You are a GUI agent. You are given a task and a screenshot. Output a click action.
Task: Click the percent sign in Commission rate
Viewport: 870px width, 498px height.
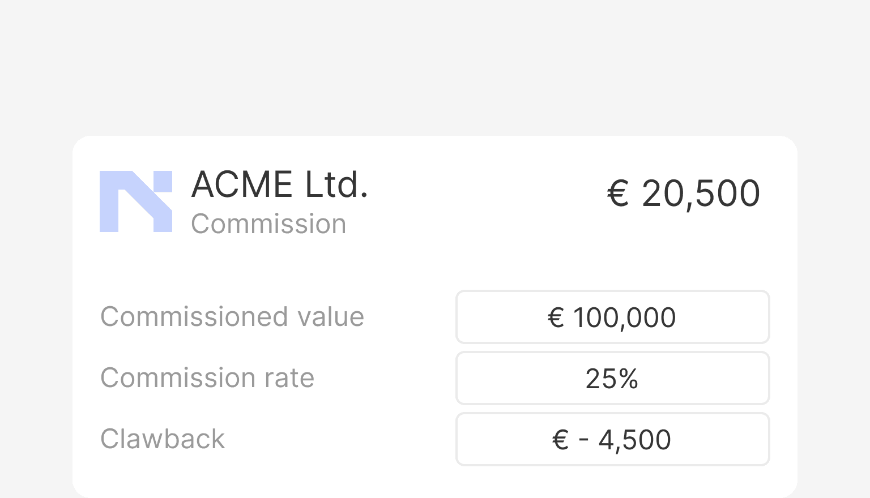click(628, 379)
